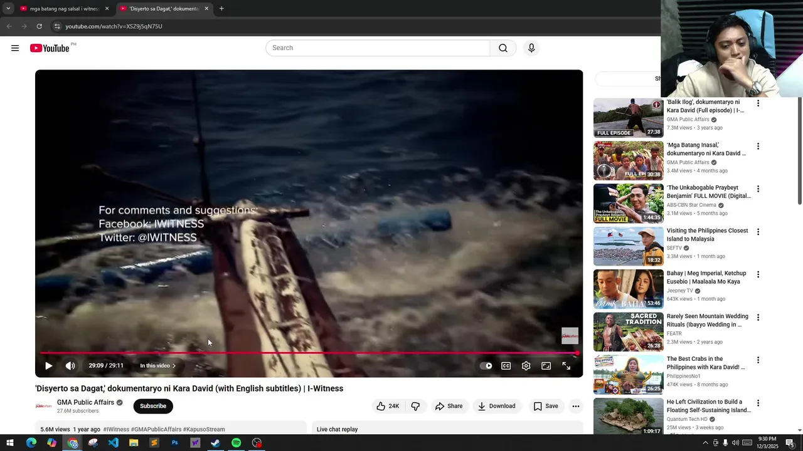Toggle the autoplay switch in the player
The width and height of the screenshot is (803, 451).
point(486,366)
